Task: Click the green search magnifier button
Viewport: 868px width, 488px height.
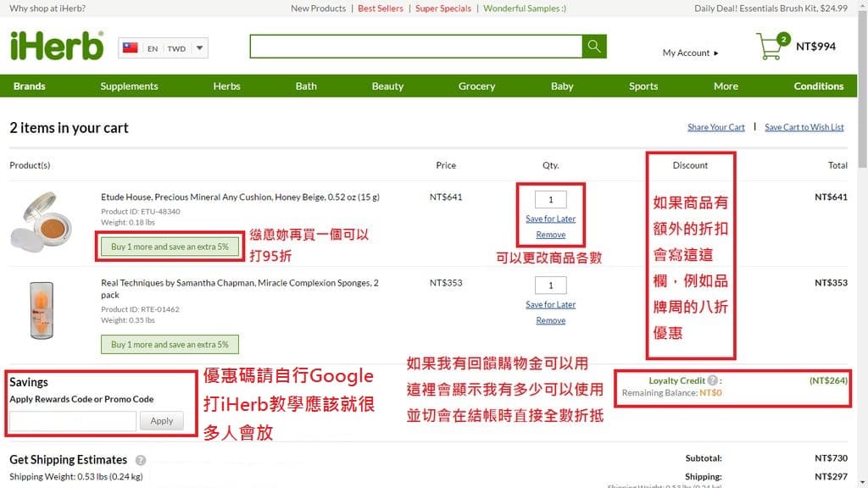Action: pos(594,47)
